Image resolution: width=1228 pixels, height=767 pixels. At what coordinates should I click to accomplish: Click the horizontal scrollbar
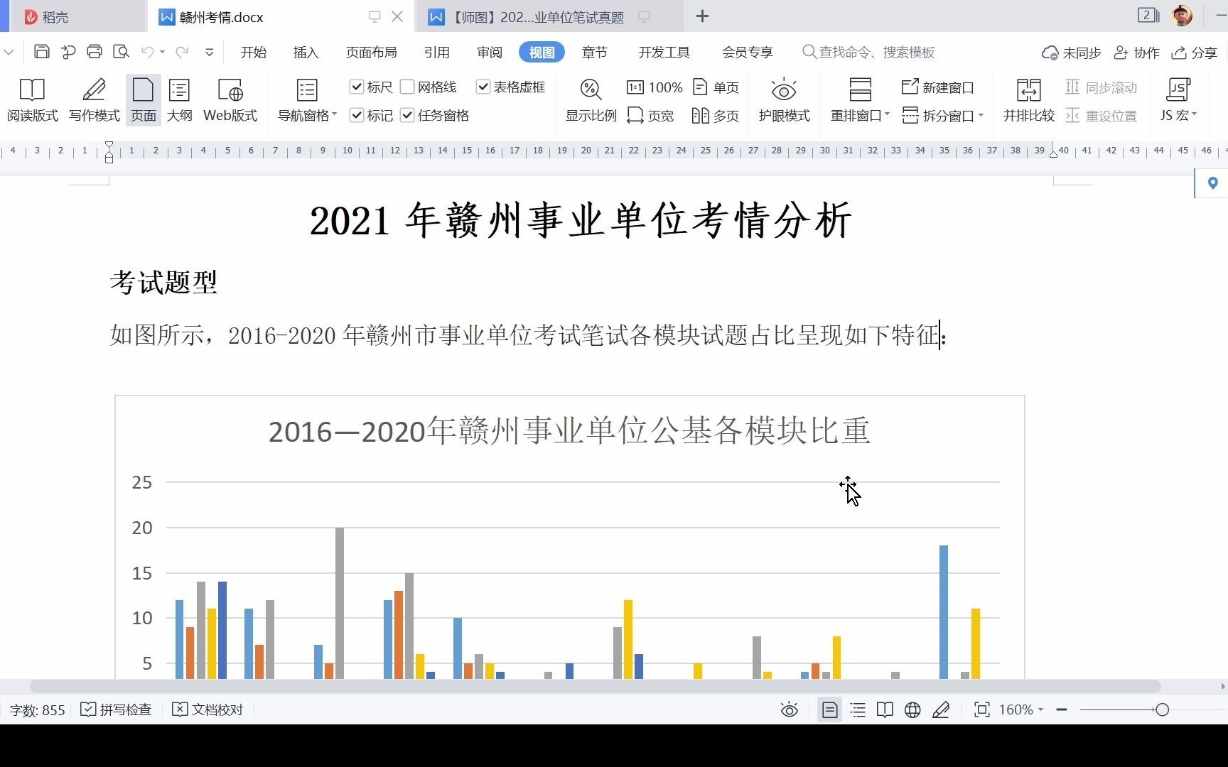click(595, 687)
